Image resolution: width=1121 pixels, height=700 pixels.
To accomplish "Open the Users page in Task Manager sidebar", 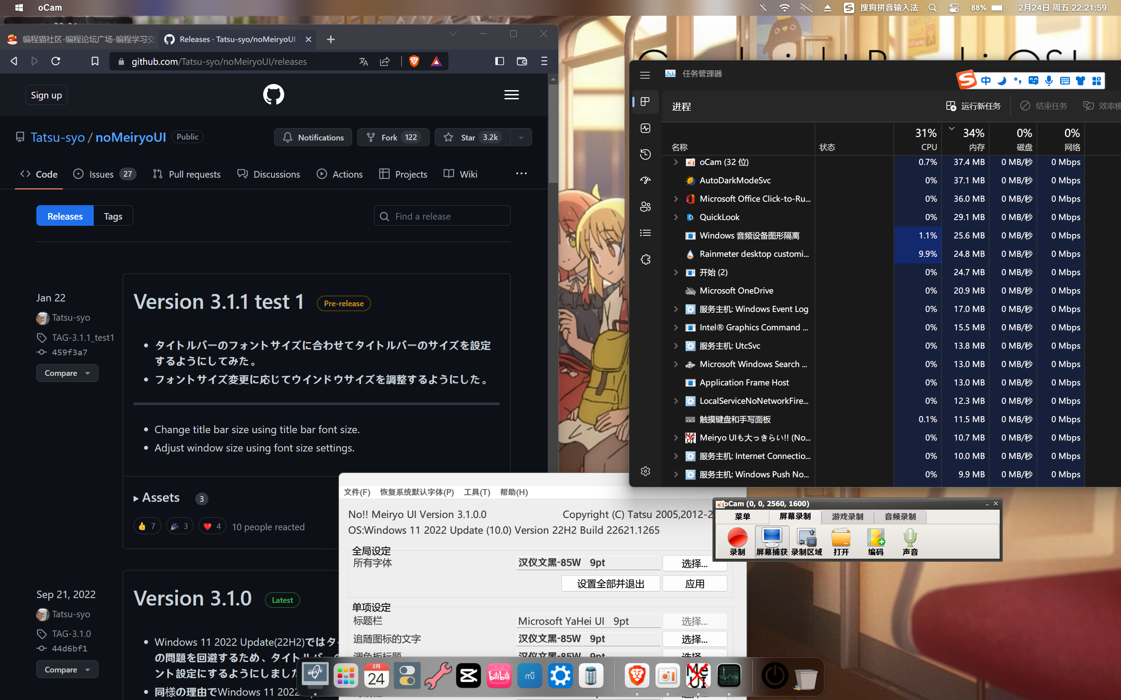I will 645,206.
